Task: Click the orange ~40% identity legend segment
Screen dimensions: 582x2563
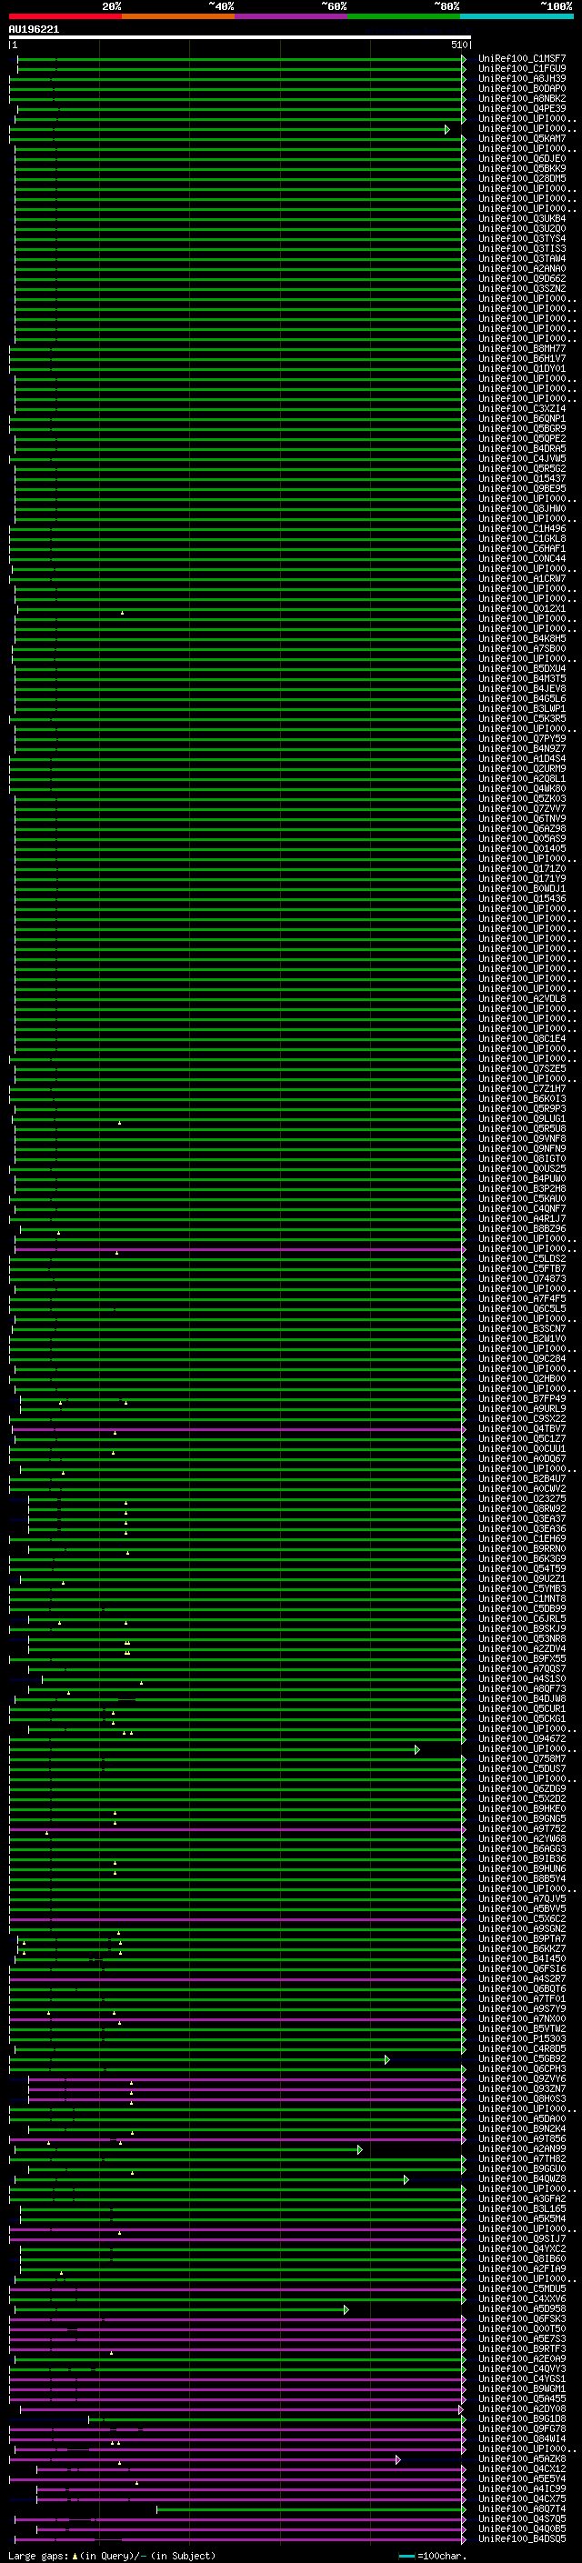Action: click(178, 16)
